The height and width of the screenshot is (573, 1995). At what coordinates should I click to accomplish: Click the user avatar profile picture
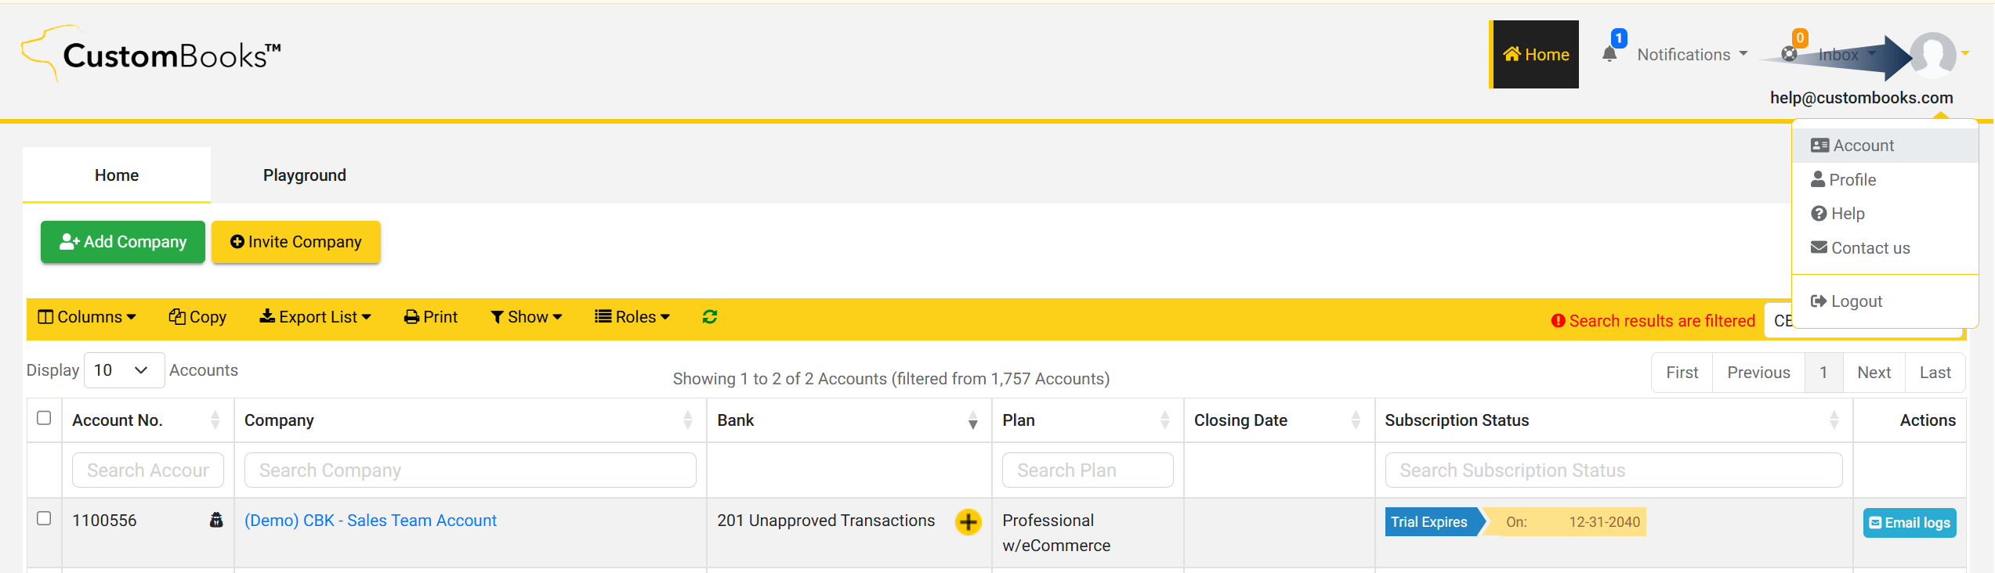tap(1934, 55)
